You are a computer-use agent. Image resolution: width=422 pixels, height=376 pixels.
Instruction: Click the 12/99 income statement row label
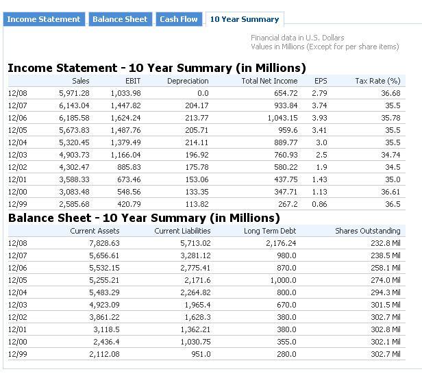pos(18,204)
